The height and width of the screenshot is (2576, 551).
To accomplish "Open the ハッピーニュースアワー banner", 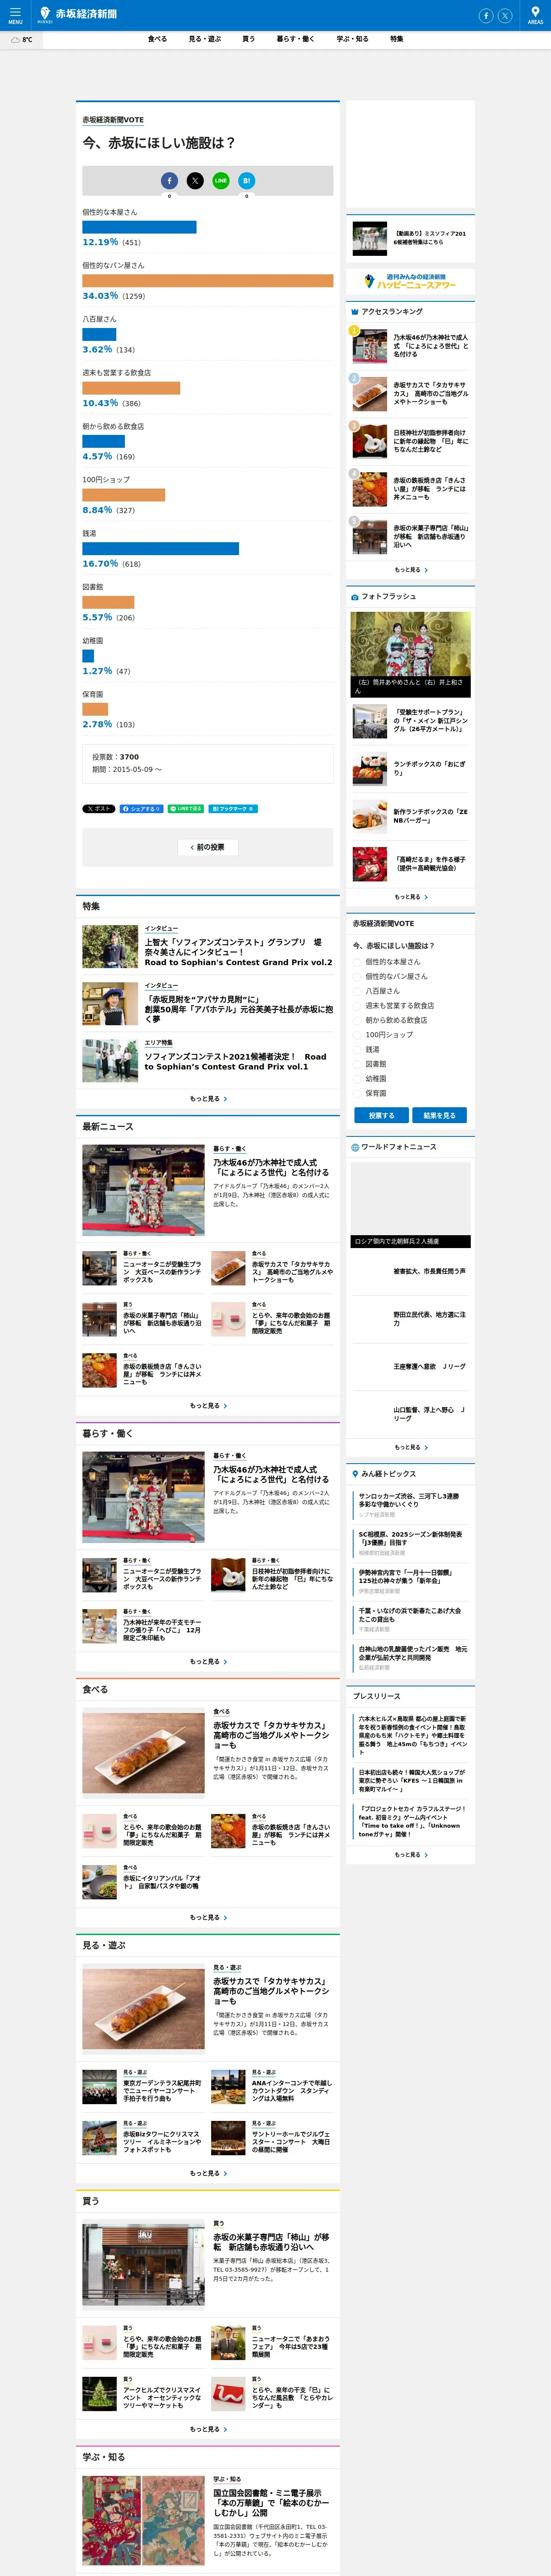I will click(x=411, y=282).
